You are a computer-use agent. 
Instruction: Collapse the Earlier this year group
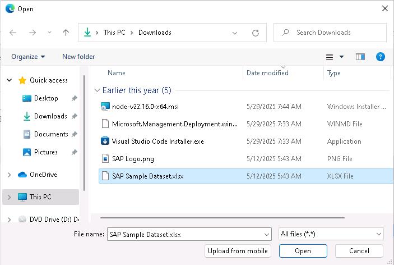[98, 90]
